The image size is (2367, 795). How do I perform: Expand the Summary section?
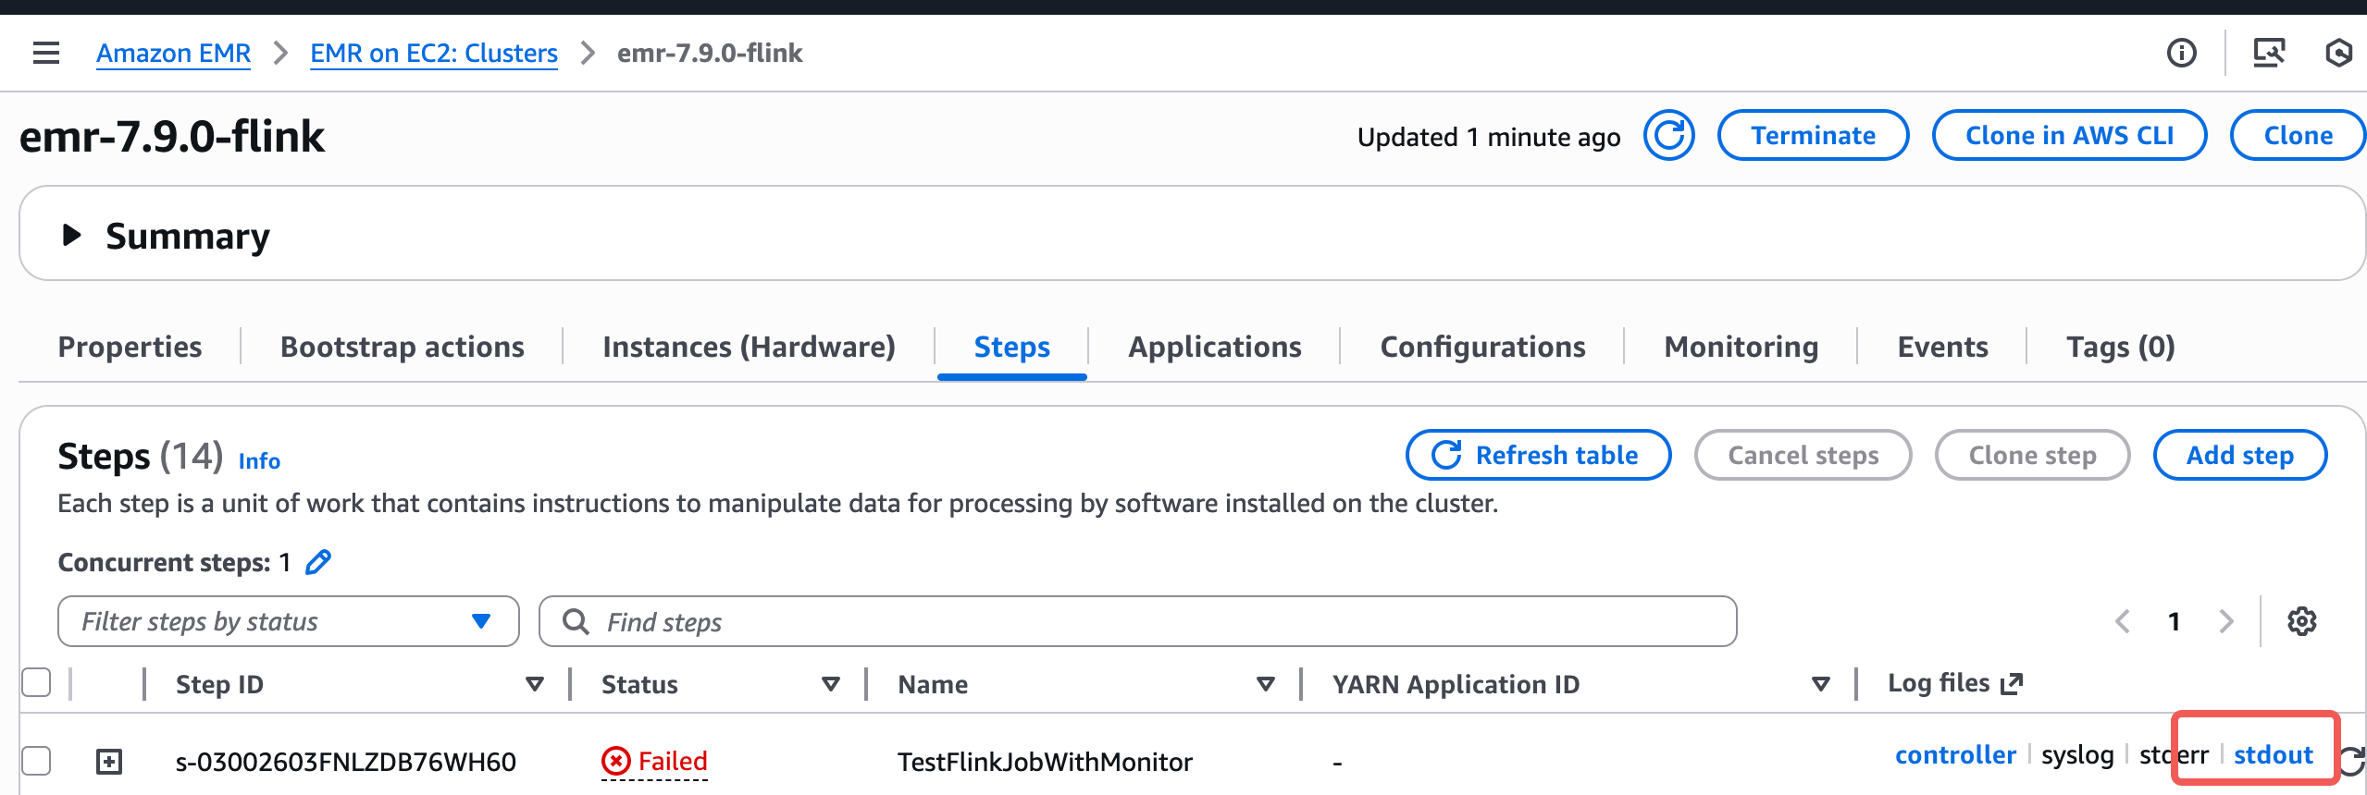pos(71,236)
